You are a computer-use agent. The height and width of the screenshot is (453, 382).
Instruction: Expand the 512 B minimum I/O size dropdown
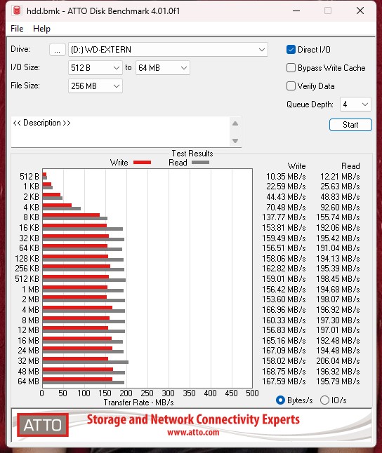pyautogui.click(x=95, y=68)
